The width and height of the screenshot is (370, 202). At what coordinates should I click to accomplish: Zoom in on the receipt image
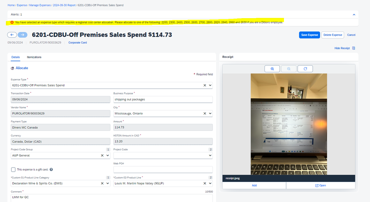(x=272, y=69)
